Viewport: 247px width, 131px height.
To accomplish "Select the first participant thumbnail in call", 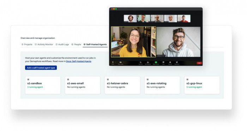I will coord(130,18).
